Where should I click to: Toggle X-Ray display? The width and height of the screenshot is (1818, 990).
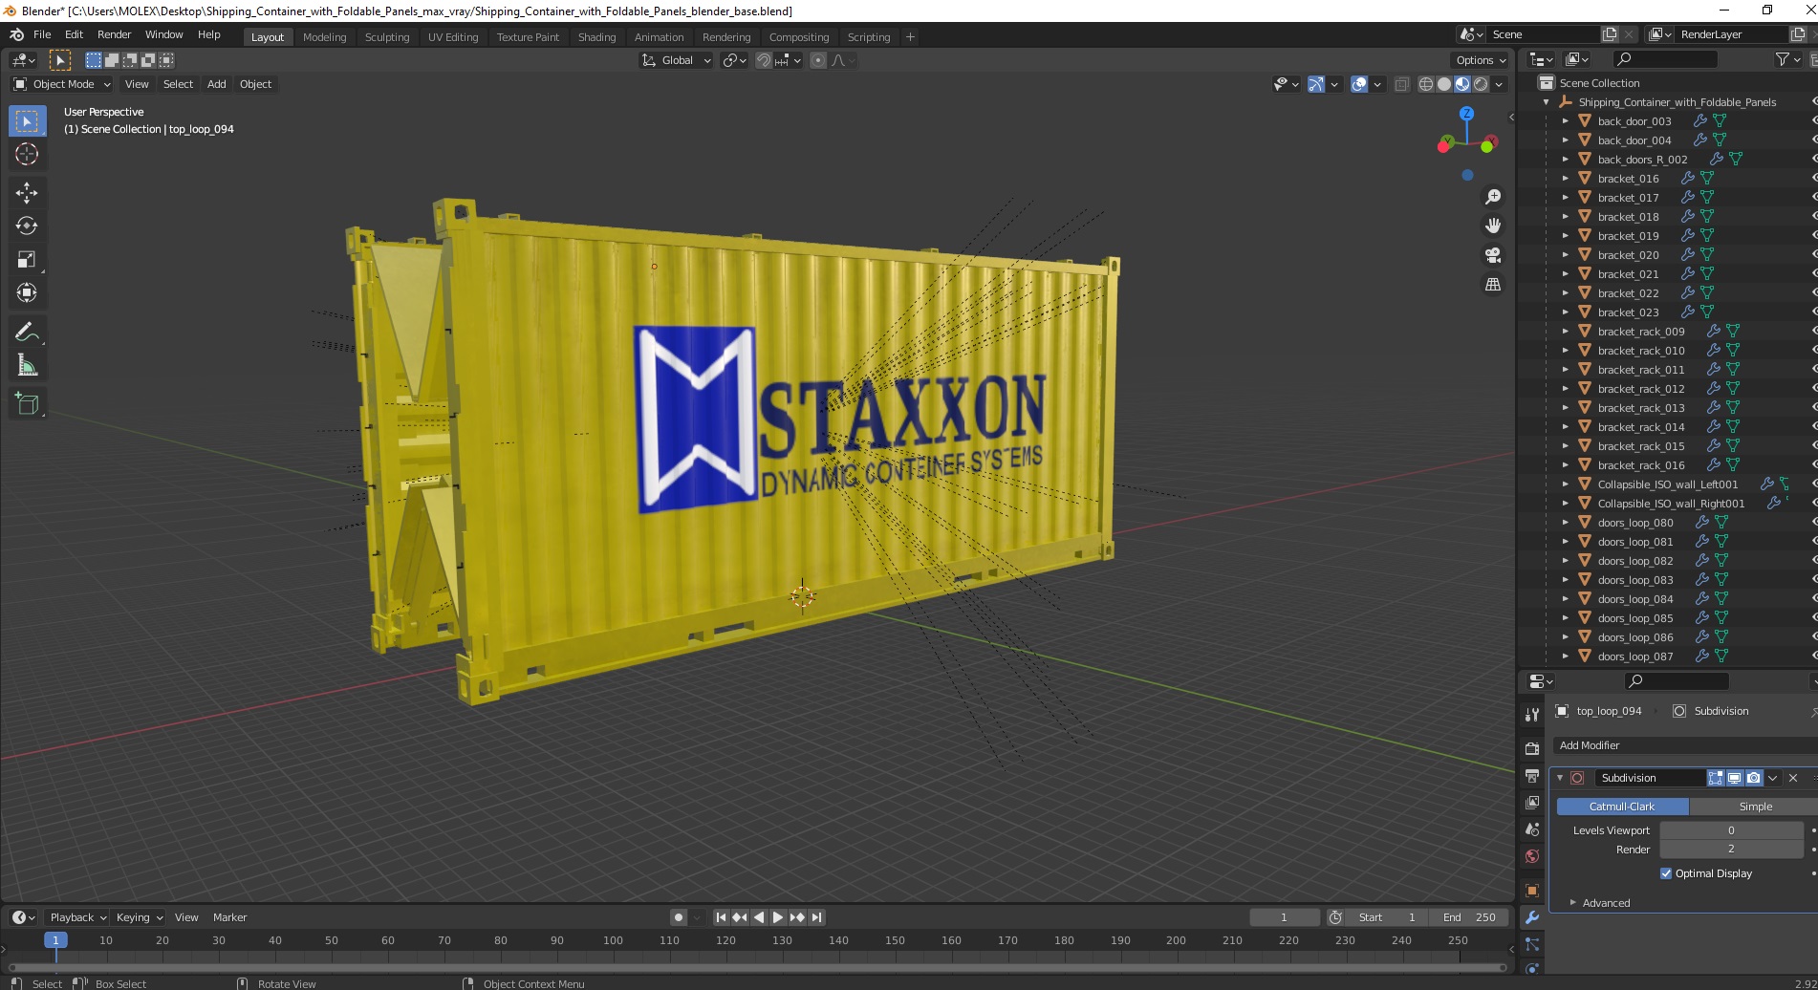pos(1401,84)
